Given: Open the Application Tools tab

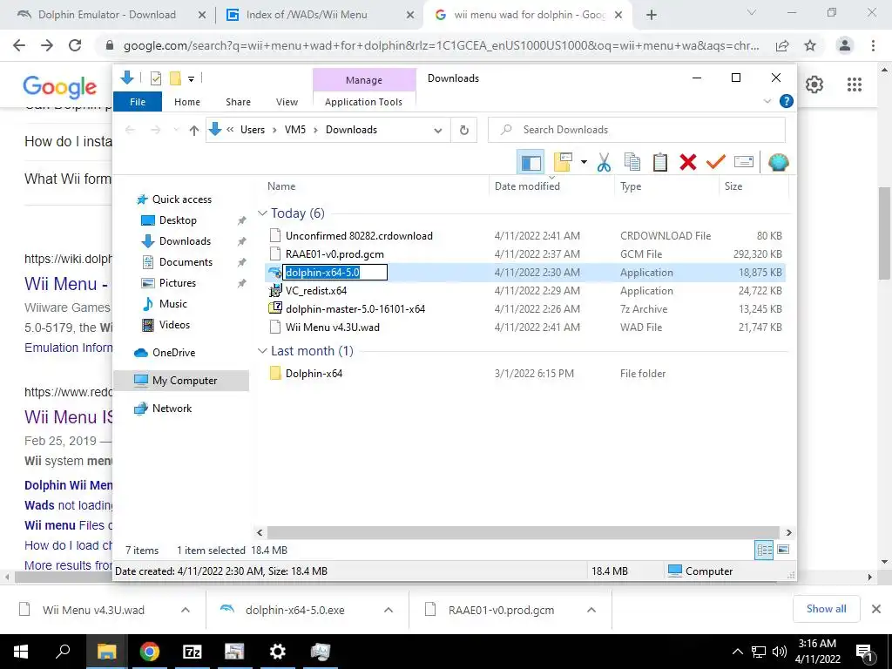Looking at the screenshot, I should (363, 102).
